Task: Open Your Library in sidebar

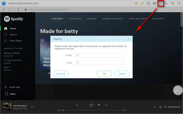Action: [x=16, y=41]
